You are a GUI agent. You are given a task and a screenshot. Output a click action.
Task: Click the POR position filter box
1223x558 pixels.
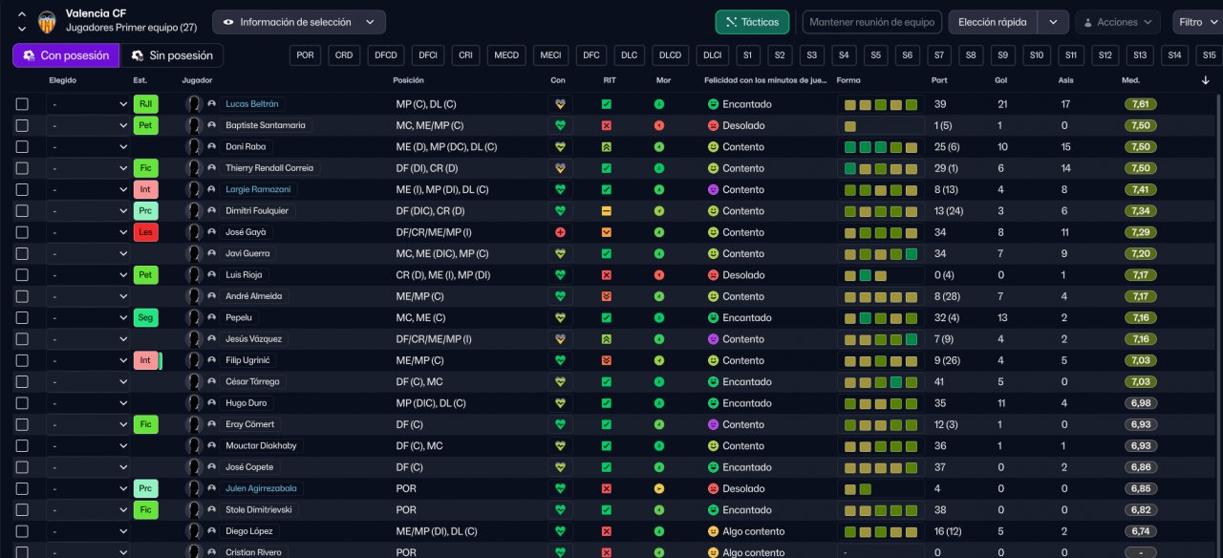pos(305,55)
